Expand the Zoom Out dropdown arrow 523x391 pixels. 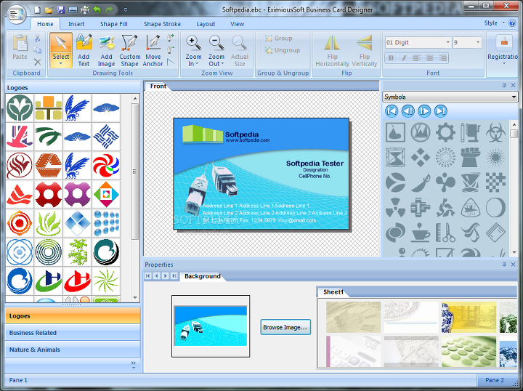[222, 64]
